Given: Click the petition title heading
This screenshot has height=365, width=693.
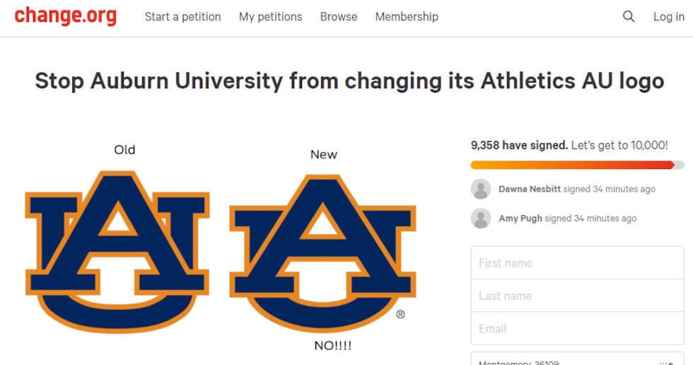Looking at the screenshot, I should pos(349,81).
